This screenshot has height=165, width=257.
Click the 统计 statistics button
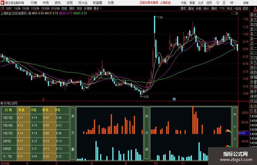[x=206, y=8]
